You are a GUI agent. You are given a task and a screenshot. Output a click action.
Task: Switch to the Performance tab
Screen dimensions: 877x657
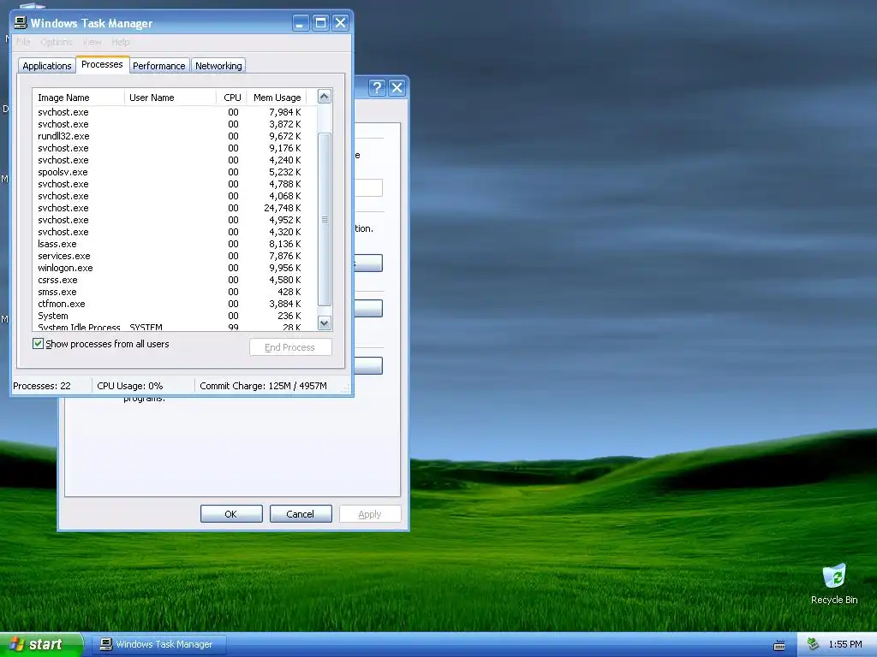(158, 65)
